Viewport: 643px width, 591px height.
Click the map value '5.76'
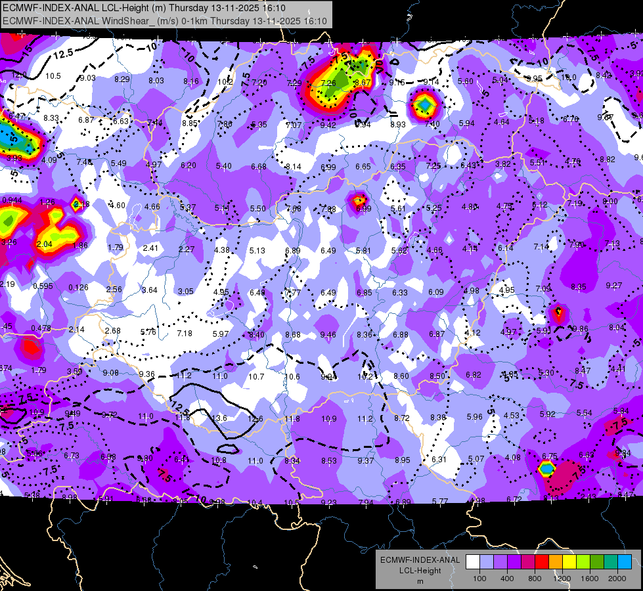click(148, 332)
